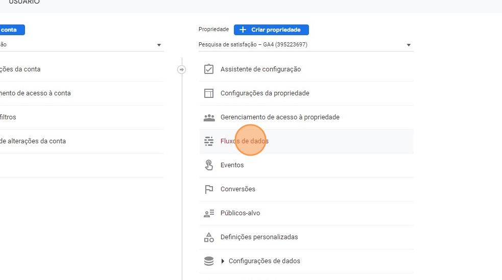Go to Conversões settings
Viewport: 502px width, 280px height.
pyautogui.click(x=237, y=189)
